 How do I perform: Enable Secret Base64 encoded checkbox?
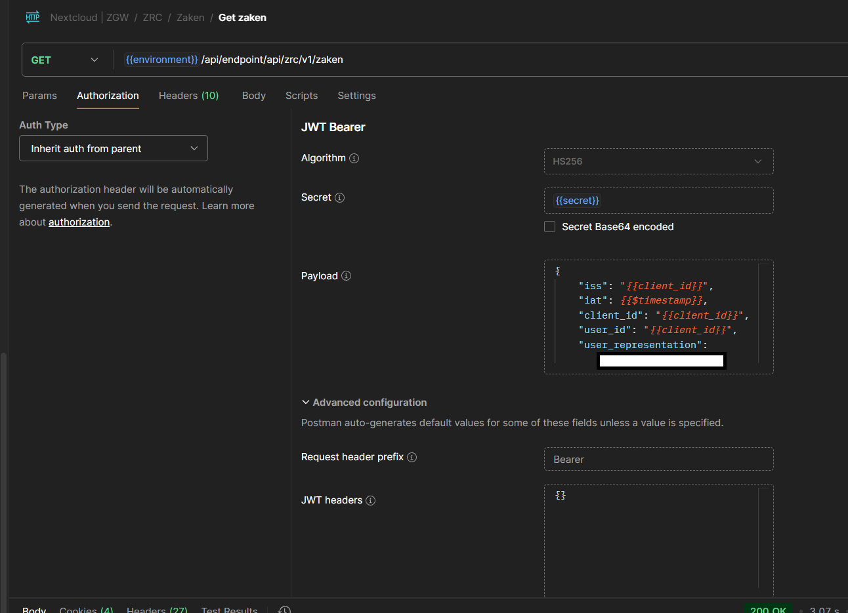click(550, 227)
